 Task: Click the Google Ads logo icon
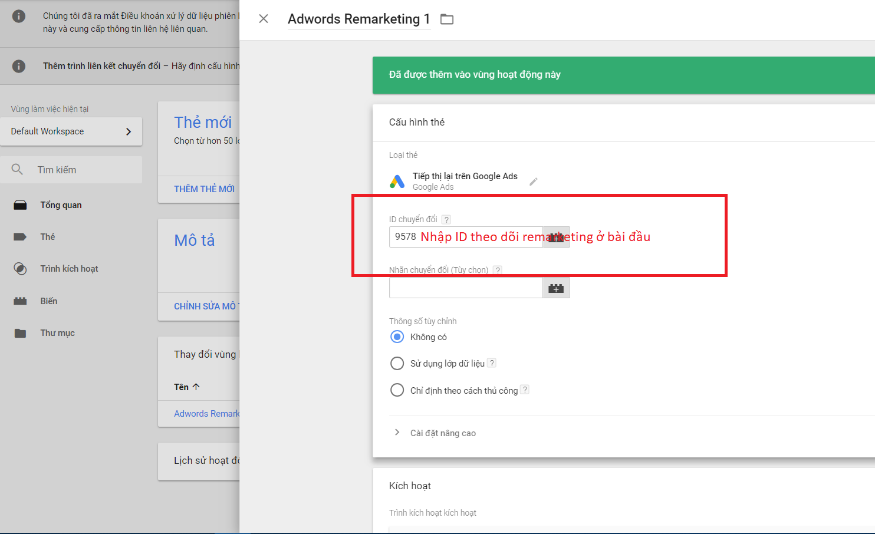(397, 181)
